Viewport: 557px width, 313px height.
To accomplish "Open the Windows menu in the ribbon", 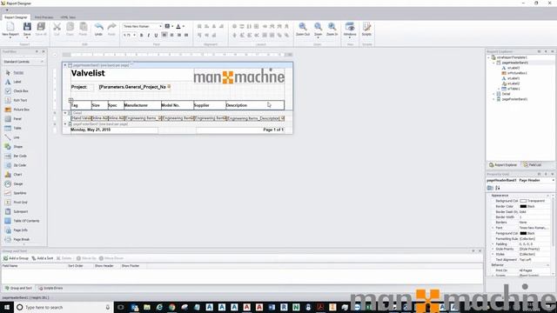I will (x=350, y=30).
